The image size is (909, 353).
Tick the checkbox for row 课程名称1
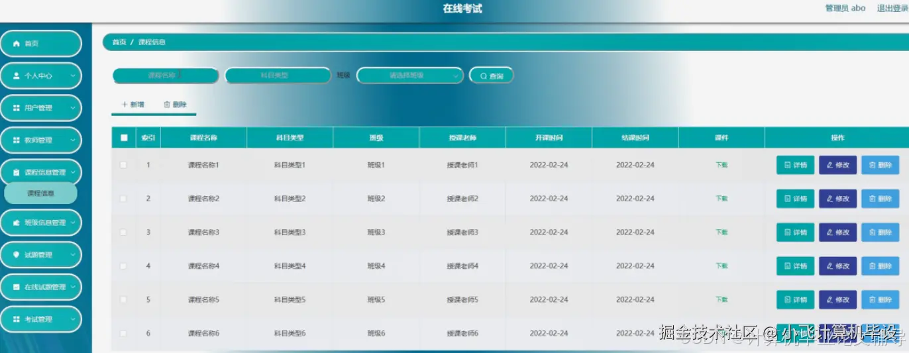tap(123, 165)
